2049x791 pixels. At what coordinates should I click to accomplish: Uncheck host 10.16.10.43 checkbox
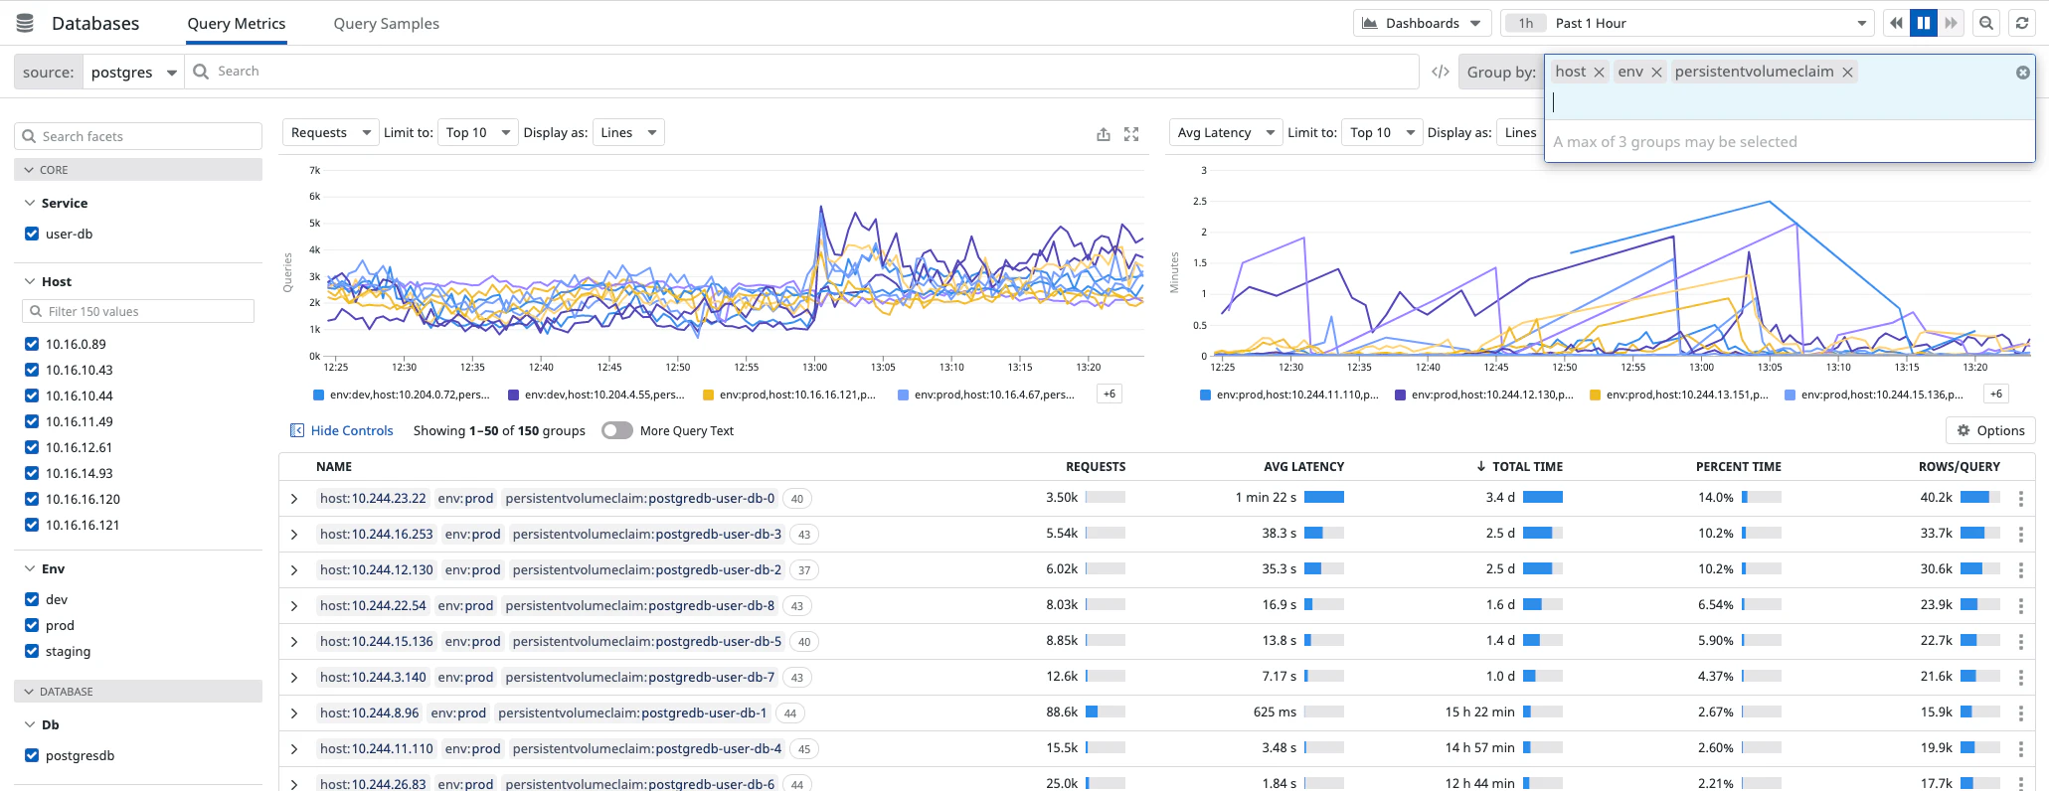(32, 370)
